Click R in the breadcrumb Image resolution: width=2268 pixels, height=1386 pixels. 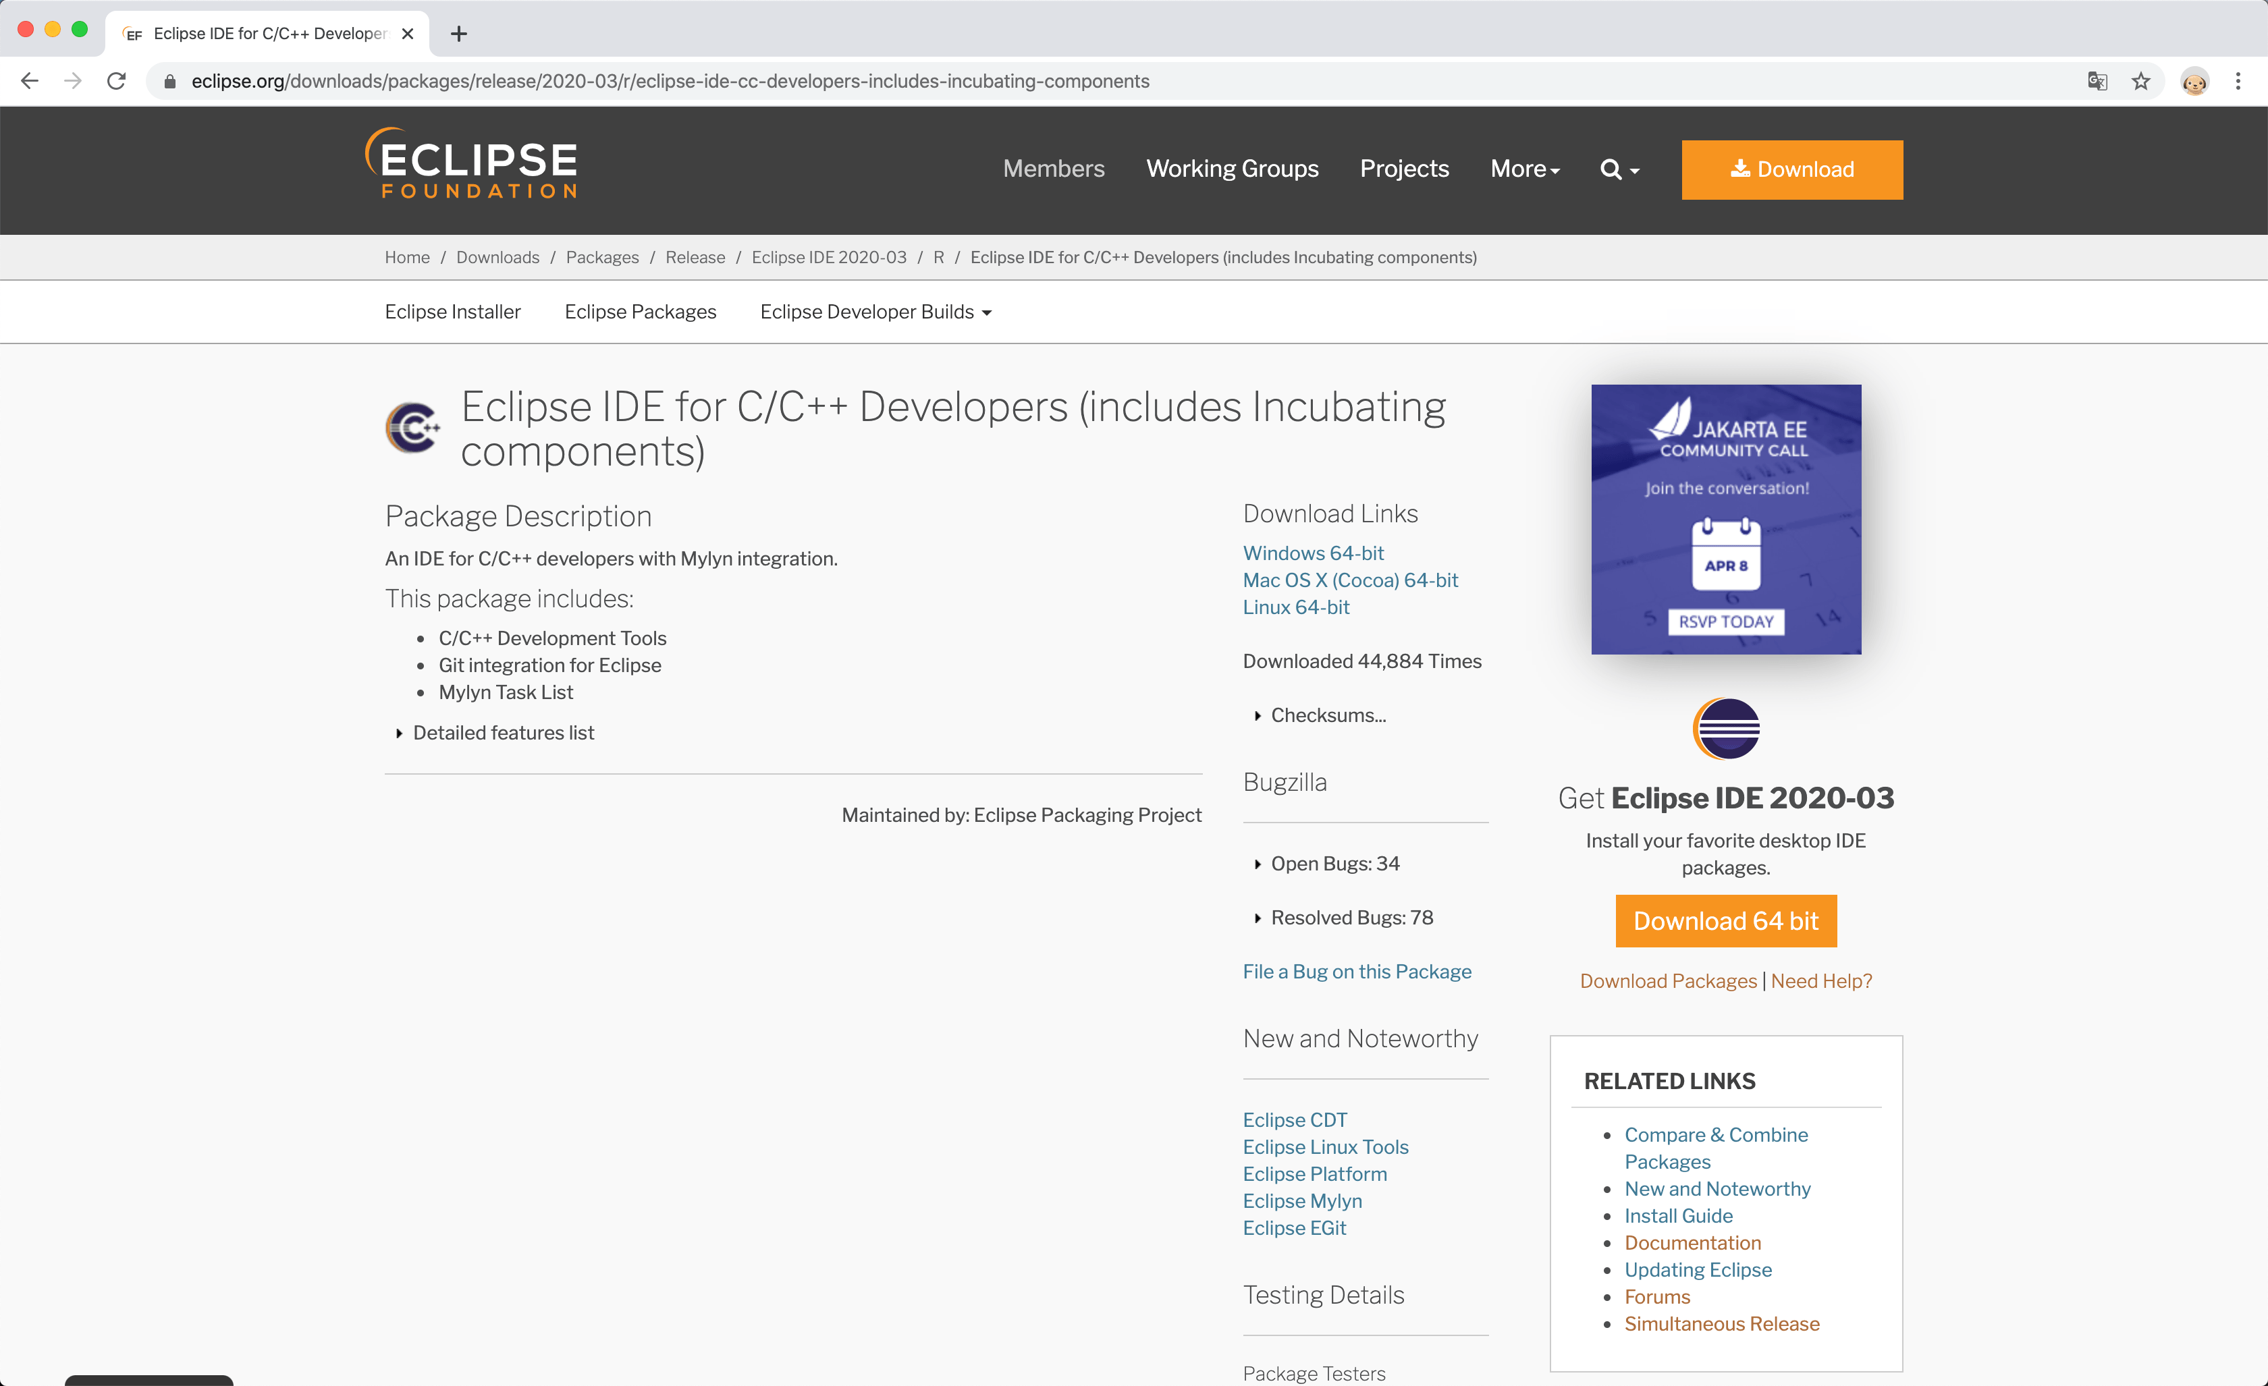938,257
